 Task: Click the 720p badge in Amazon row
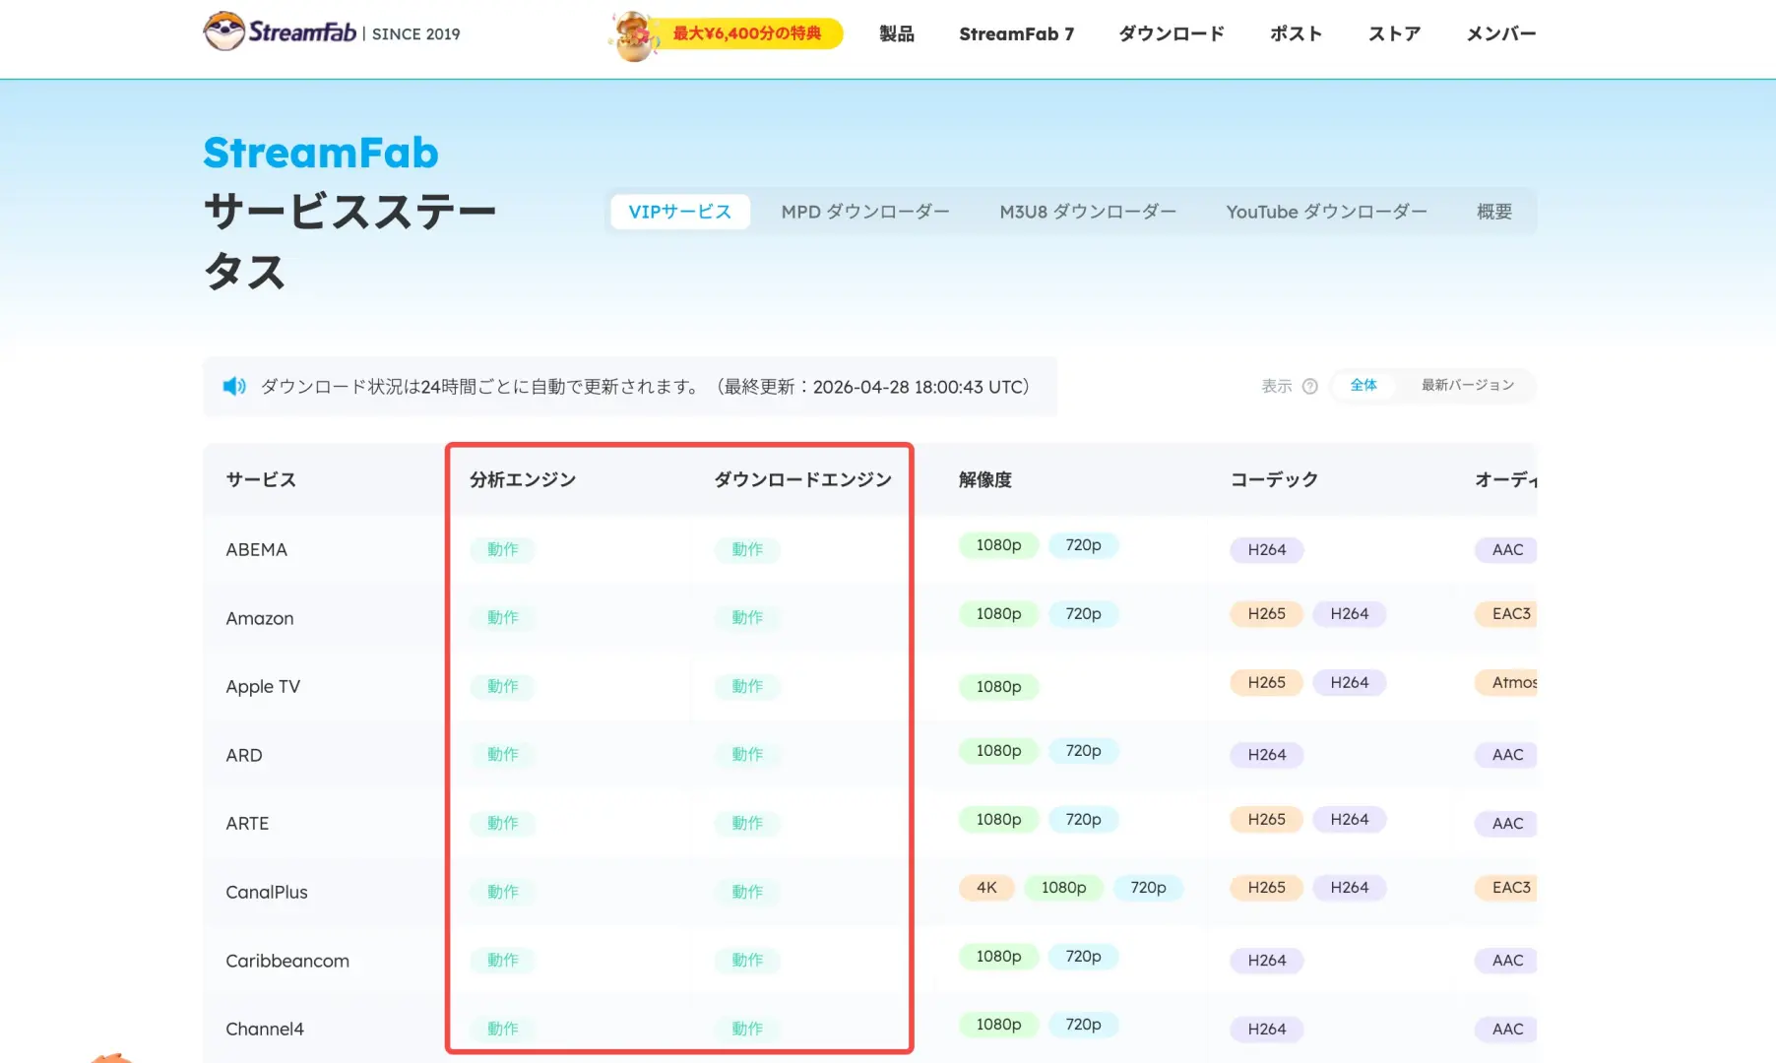[x=1084, y=614]
